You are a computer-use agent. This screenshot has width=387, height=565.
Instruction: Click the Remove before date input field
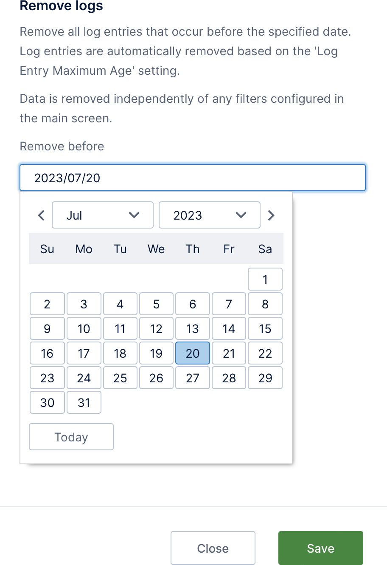[192, 177]
